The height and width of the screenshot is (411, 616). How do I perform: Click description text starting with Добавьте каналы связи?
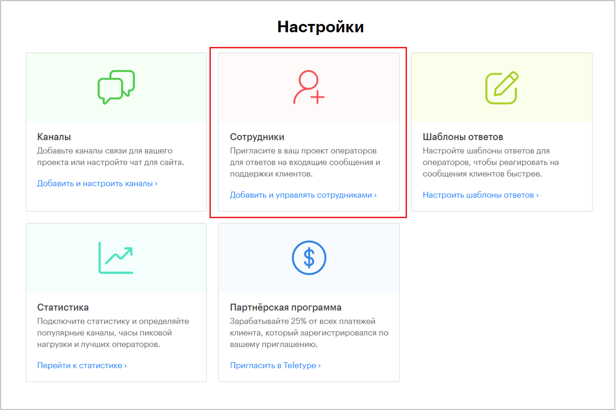click(x=110, y=156)
